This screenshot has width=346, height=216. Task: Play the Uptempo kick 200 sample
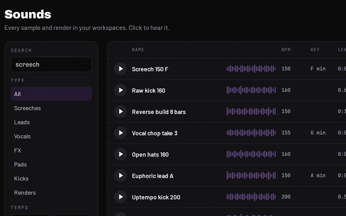[x=120, y=197]
